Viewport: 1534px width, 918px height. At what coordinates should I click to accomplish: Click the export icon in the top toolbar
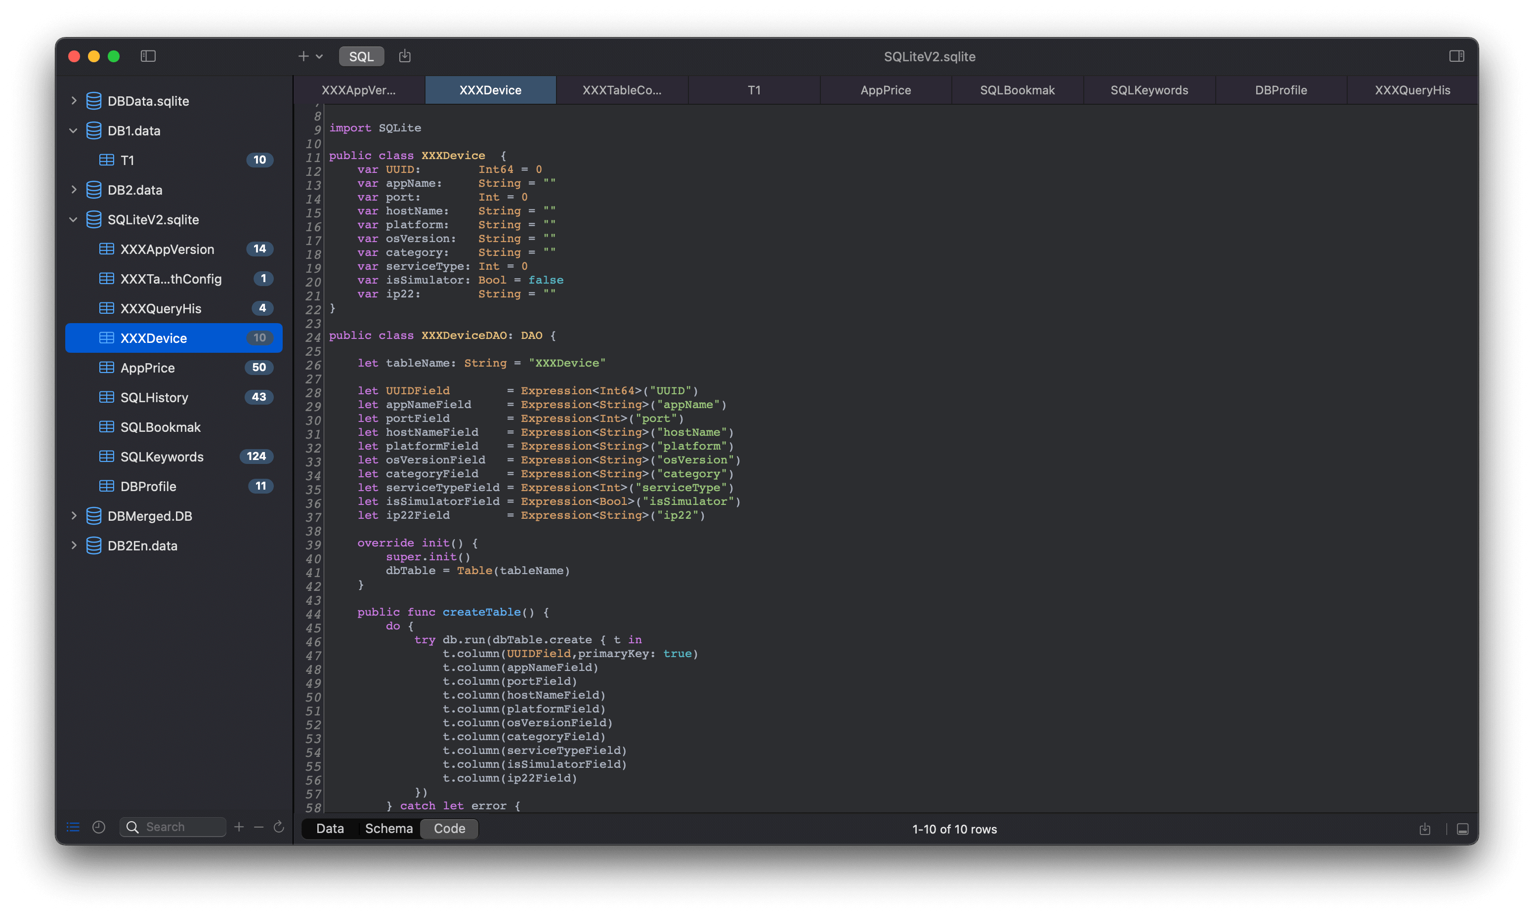coord(405,56)
